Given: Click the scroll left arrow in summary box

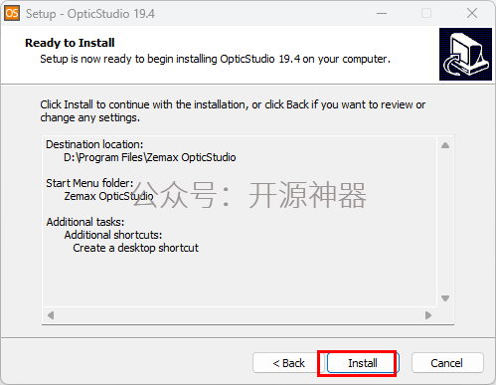Looking at the screenshot, I should pyautogui.click(x=51, y=315).
